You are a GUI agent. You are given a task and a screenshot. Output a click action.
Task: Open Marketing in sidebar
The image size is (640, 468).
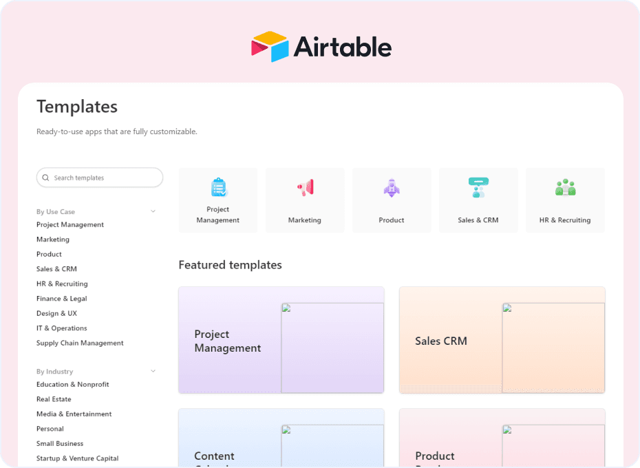(53, 240)
